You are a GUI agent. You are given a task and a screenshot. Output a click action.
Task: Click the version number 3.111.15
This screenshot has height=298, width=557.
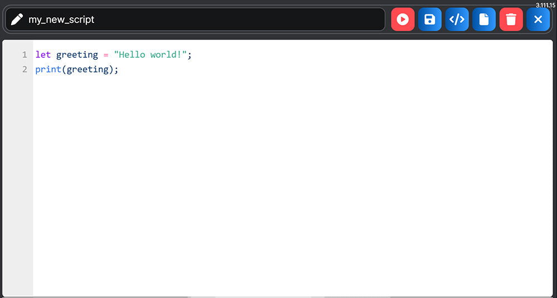click(545, 5)
